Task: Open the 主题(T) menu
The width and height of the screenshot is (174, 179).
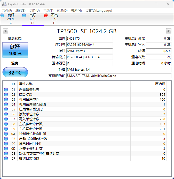Action: point(48,11)
